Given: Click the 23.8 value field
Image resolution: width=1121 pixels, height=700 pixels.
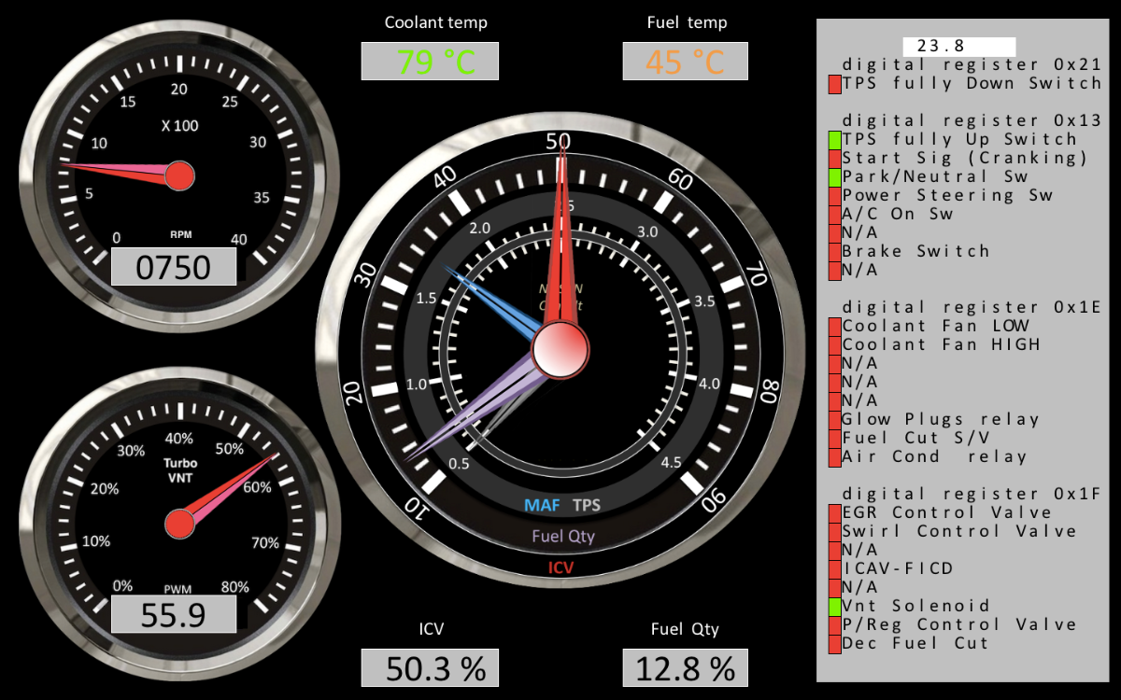Looking at the screenshot, I should (x=958, y=46).
